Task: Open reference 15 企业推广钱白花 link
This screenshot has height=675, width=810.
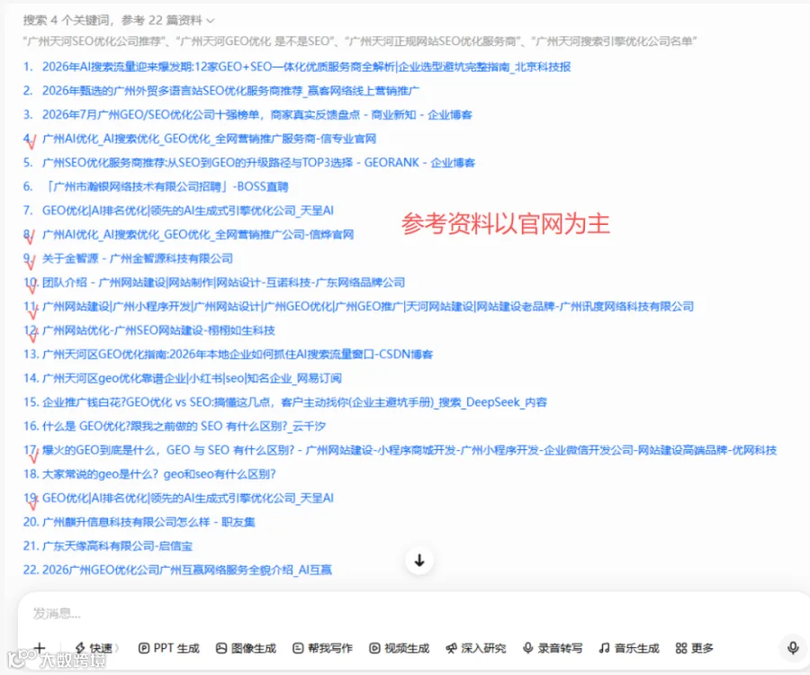Action: pyautogui.click(x=294, y=402)
